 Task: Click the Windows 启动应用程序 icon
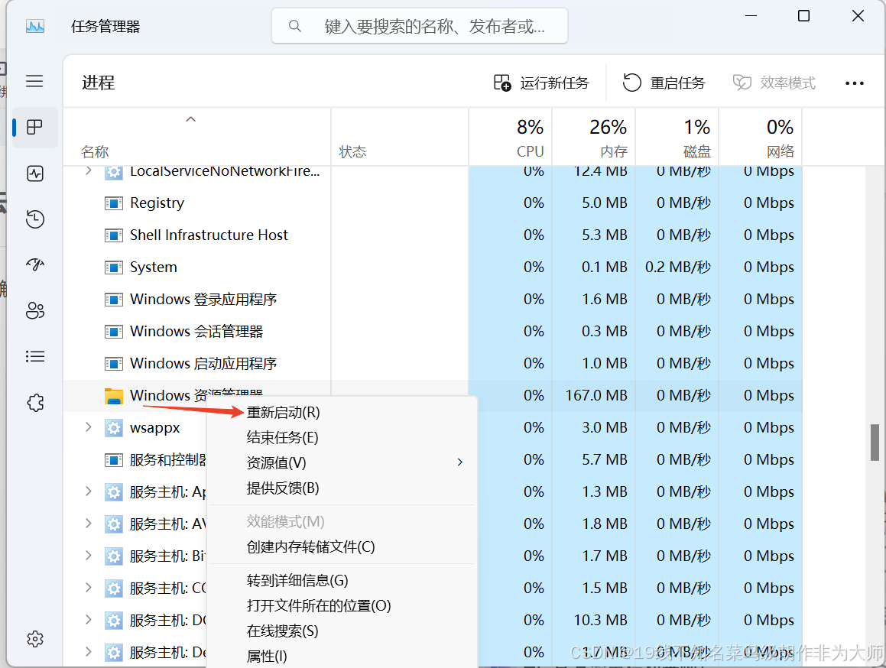114,363
